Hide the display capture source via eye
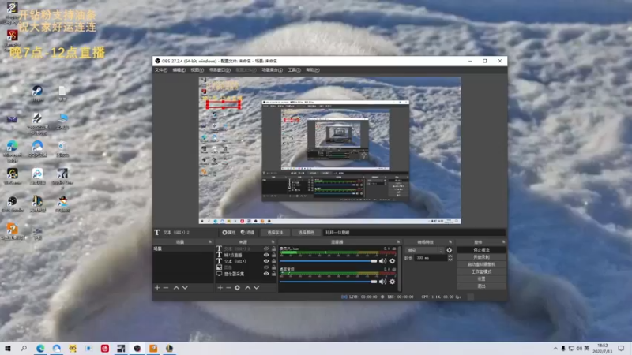The width and height of the screenshot is (632, 355). pos(265,274)
